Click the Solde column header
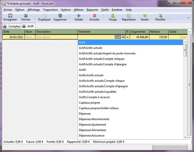Viewport: 194px width, 152px height. coord(178,32)
